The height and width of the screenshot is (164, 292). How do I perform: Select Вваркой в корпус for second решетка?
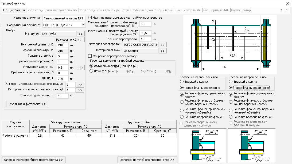[x=231, y=82]
